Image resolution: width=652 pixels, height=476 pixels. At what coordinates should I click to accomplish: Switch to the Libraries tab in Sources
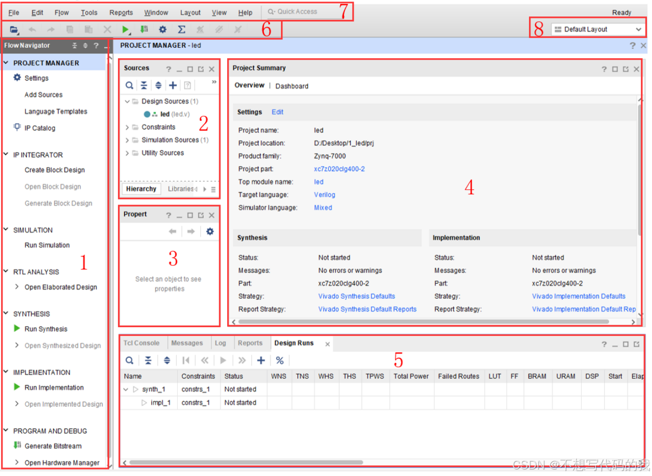pos(181,189)
